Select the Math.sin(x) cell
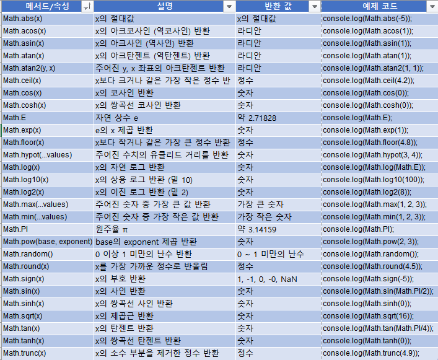This screenshot has height=360, width=438. 48,291
